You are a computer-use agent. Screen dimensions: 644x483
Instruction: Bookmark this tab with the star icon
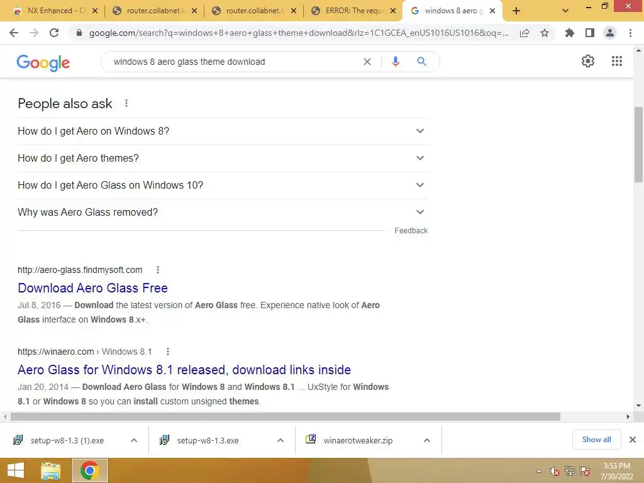(x=545, y=33)
